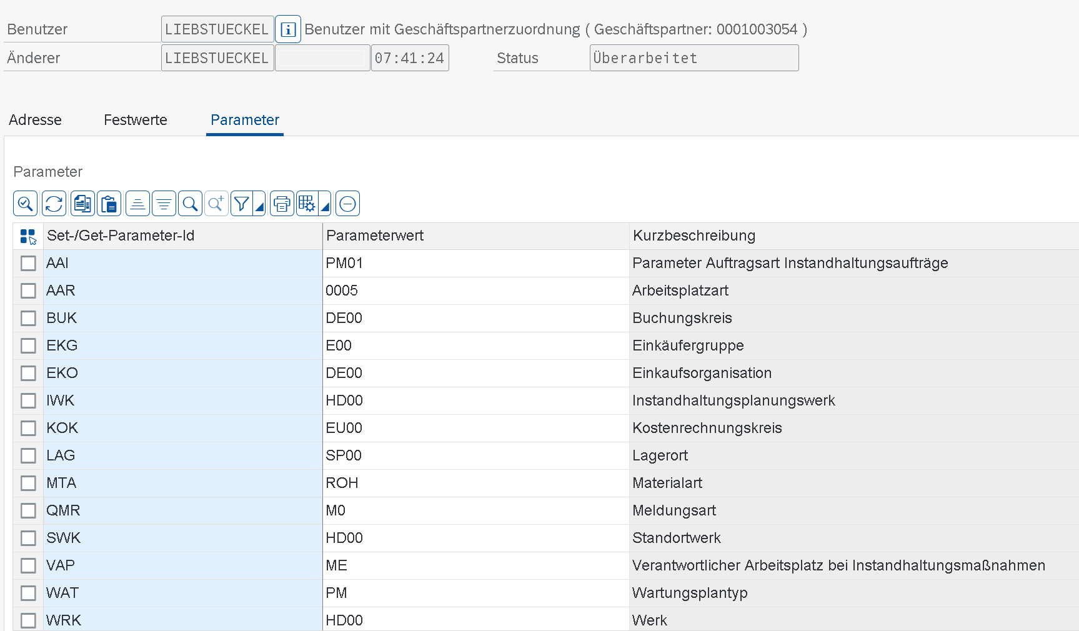Click parameter ID cell IWK
1079x631 pixels.
point(183,401)
